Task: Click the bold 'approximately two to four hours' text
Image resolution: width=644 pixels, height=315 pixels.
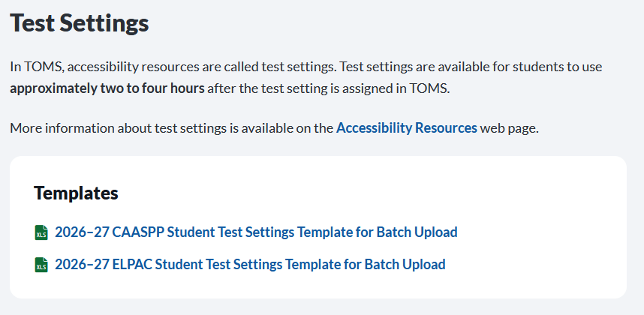Action: tap(107, 88)
